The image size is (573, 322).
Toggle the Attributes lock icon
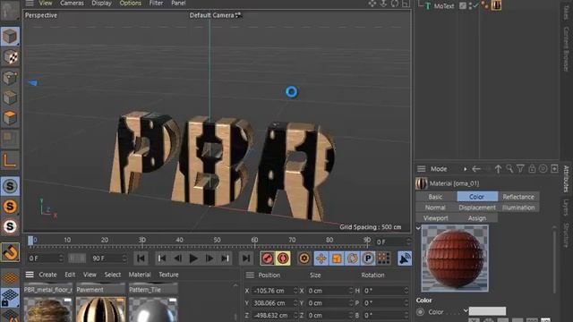[x=532, y=169]
